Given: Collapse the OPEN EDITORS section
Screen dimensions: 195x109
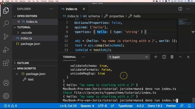Looking at the screenshot, I should coord(27,16).
